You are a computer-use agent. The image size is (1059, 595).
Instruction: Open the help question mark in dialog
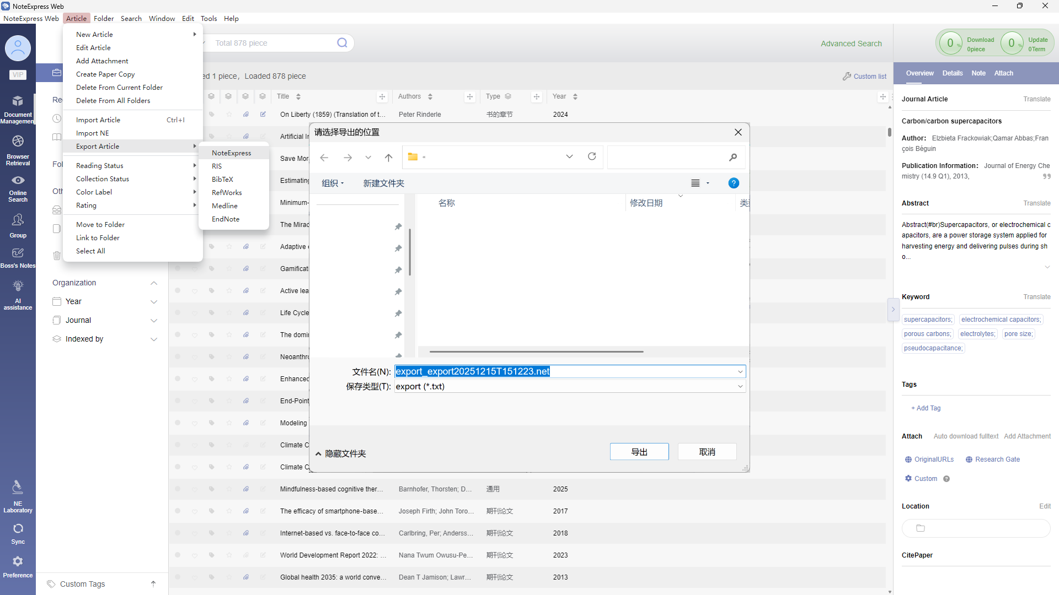734,183
